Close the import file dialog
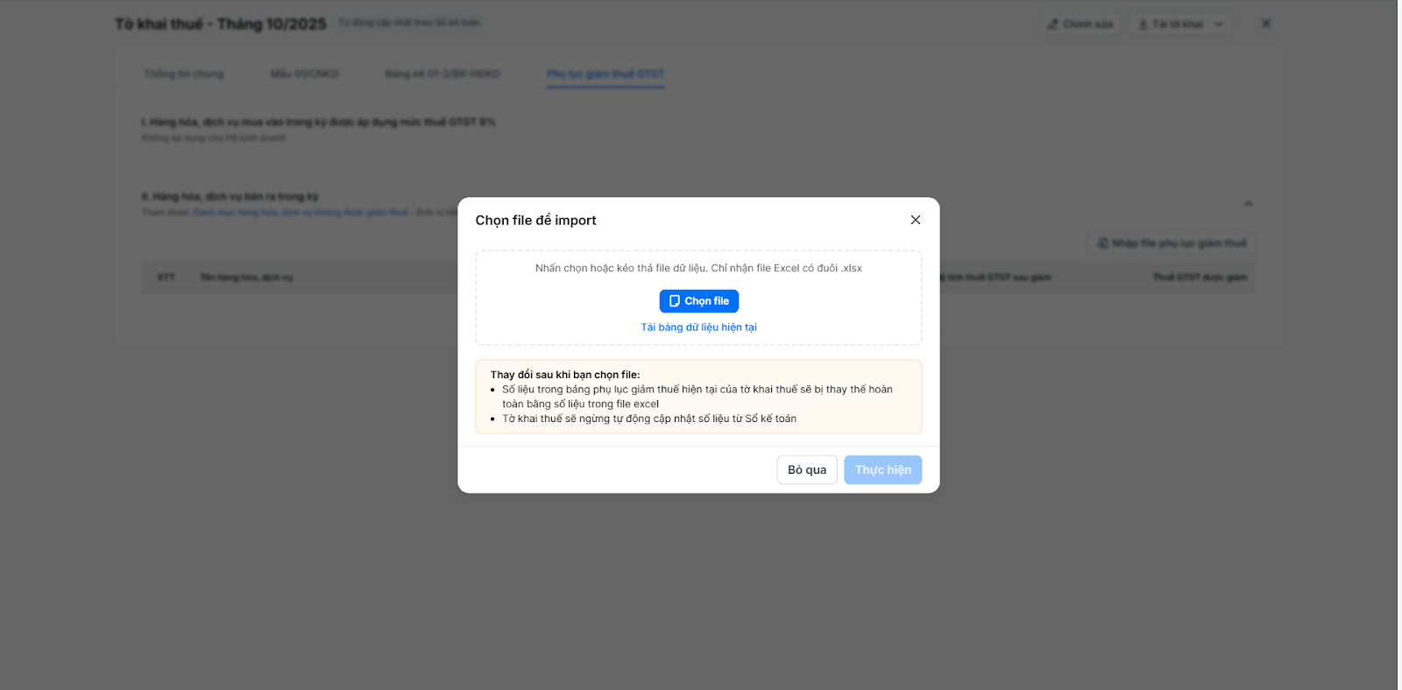 click(x=915, y=220)
